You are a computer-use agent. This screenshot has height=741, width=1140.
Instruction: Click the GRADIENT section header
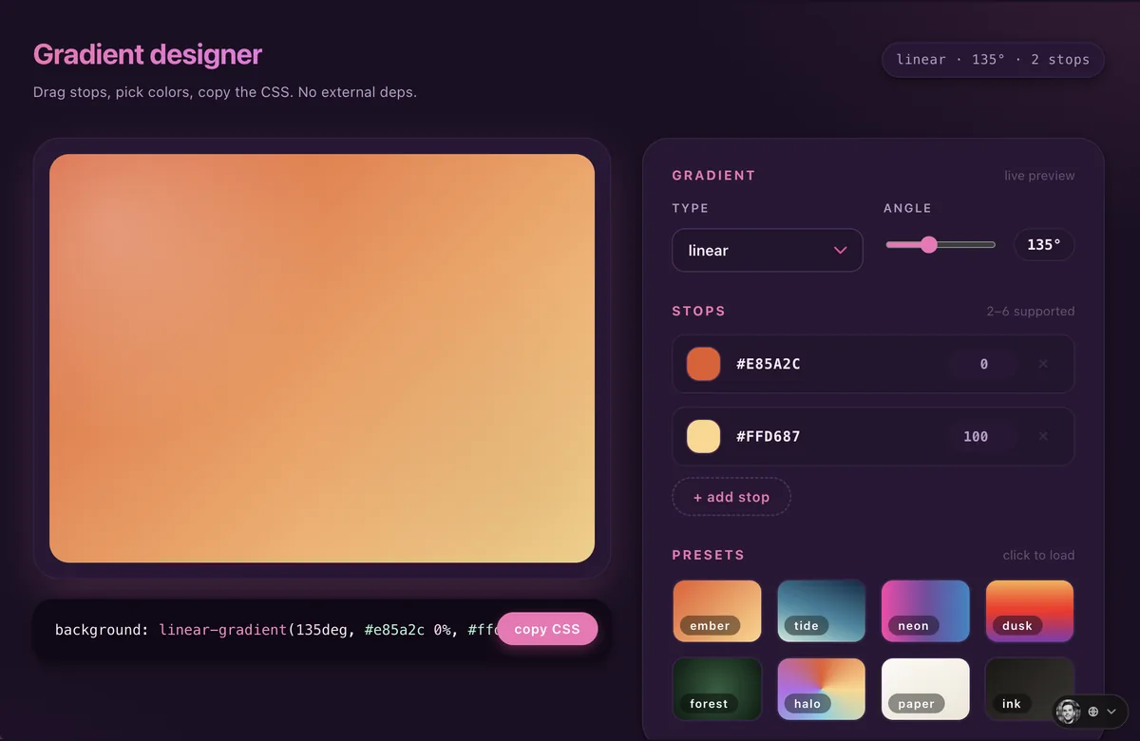(x=713, y=176)
